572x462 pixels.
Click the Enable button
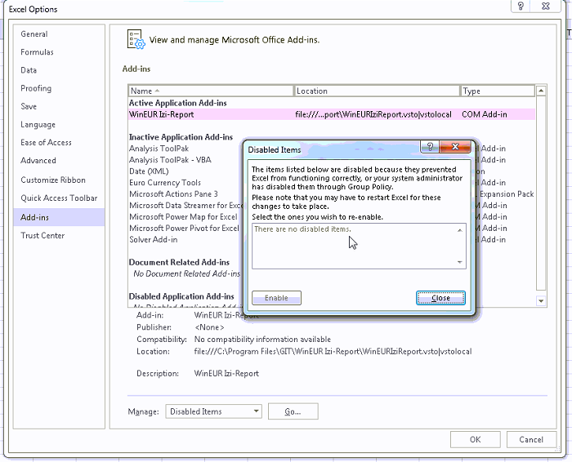[276, 298]
